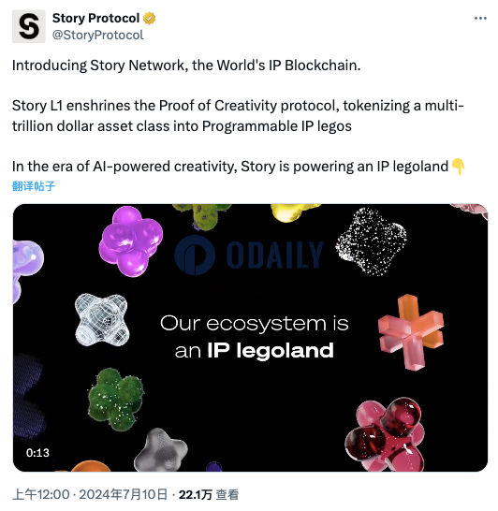498x511 pixels.
Task: Select the orange-pink cross shape
Action: pyautogui.click(x=411, y=331)
